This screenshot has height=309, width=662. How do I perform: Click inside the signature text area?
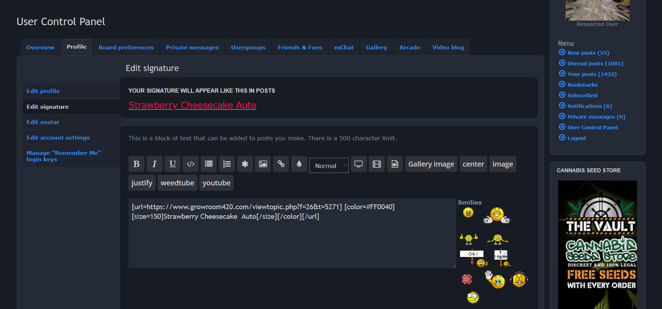[292, 242]
